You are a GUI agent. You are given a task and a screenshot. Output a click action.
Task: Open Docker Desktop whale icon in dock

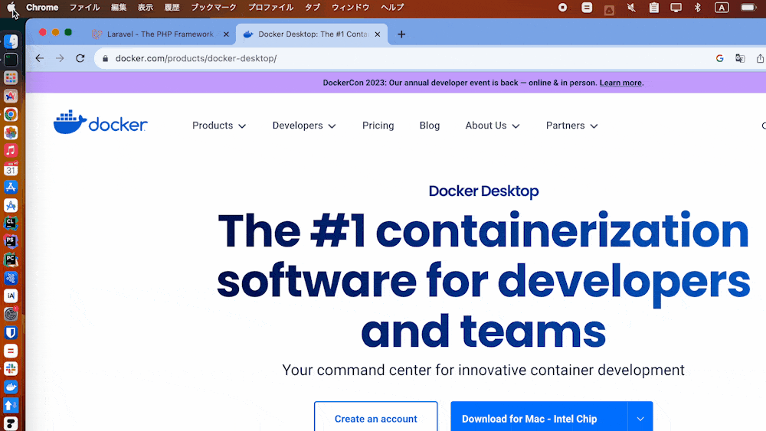tap(11, 387)
